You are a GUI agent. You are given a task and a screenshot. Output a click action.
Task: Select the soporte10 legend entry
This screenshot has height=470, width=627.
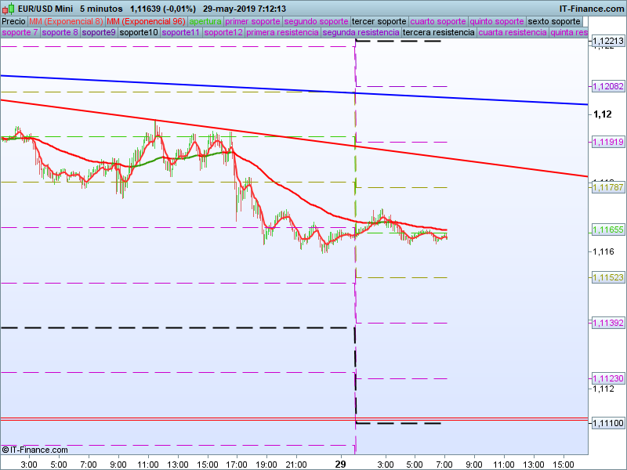click(x=139, y=33)
